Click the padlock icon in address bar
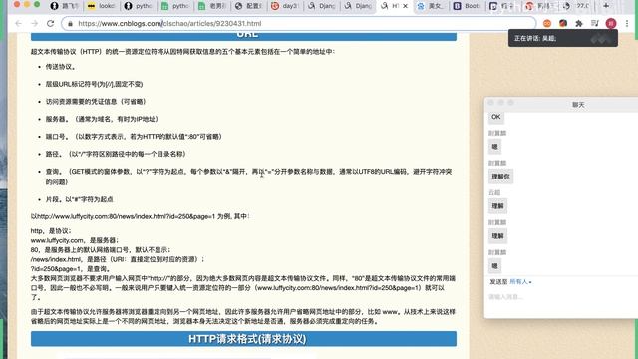Image resolution: width=638 pixels, height=359 pixels. (x=70, y=24)
